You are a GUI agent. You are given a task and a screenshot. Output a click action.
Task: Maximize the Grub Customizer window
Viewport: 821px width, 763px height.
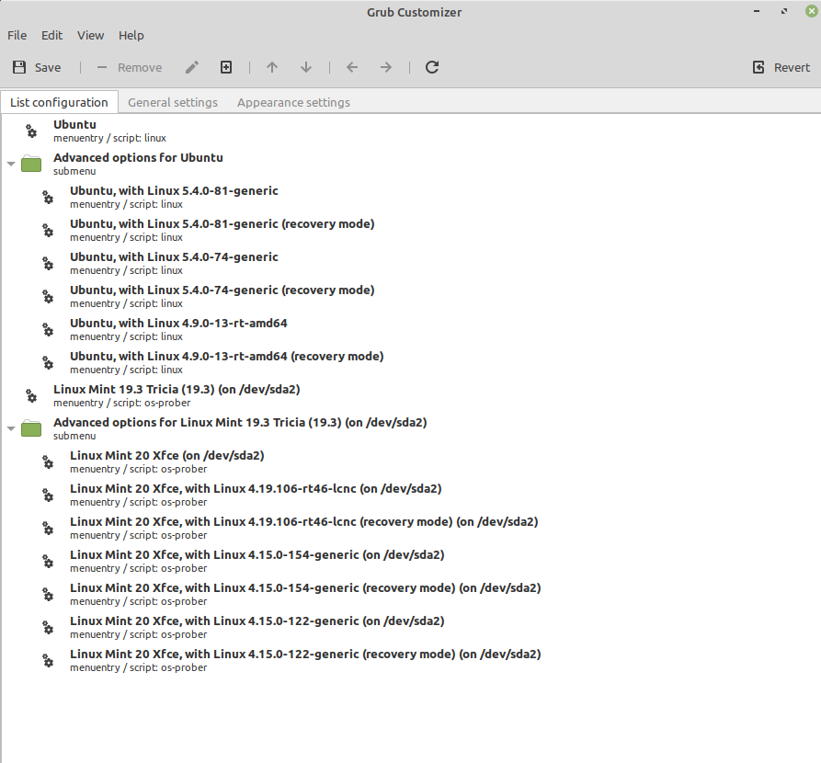pyautogui.click(x=784, y=11)
